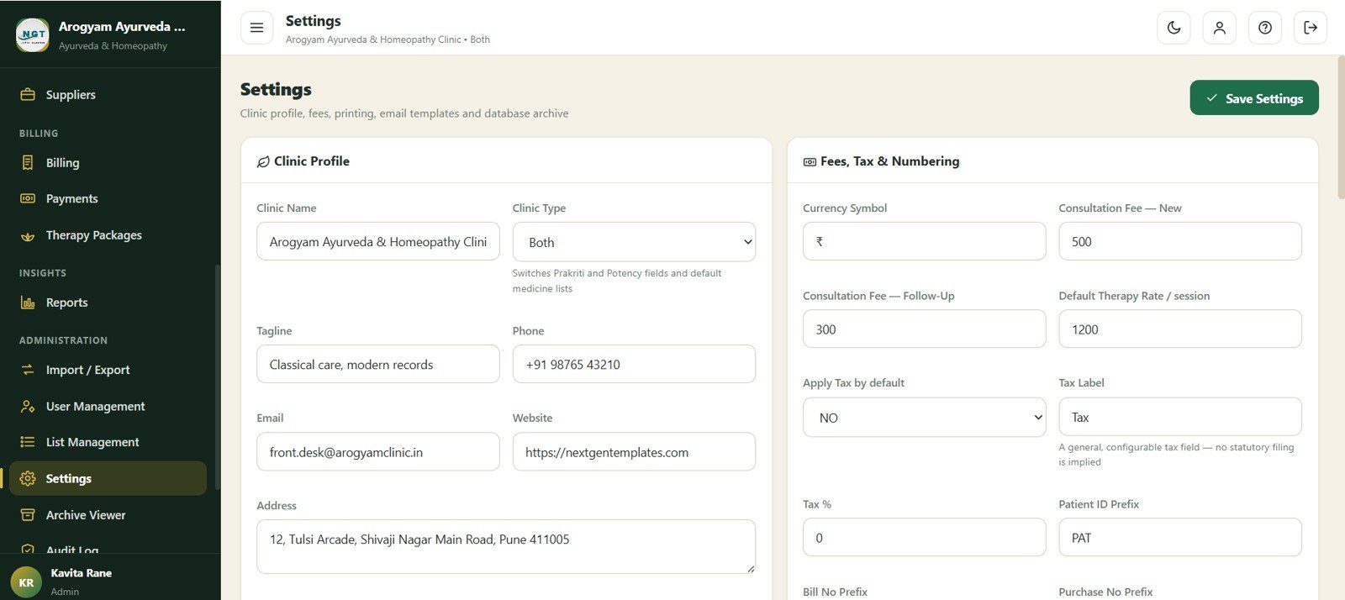Click the Suppliers sidebar icon
1345x600 pixels.
28,95
